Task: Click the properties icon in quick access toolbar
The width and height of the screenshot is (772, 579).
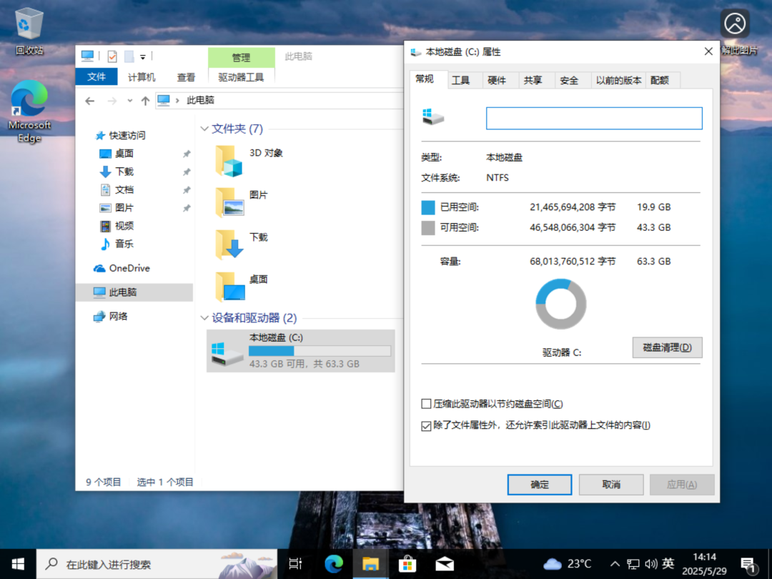Action: [112, 56]
